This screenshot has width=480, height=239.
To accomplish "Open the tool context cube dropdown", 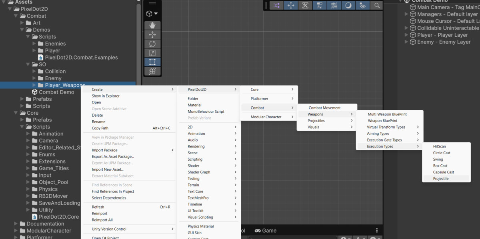I will point(152,14).
